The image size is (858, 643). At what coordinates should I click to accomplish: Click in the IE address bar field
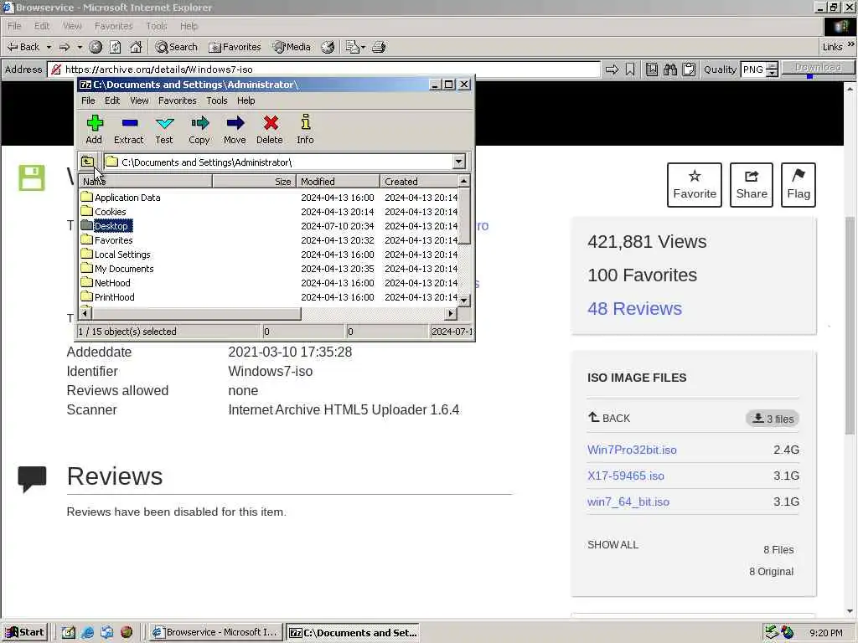click(324, 69)
